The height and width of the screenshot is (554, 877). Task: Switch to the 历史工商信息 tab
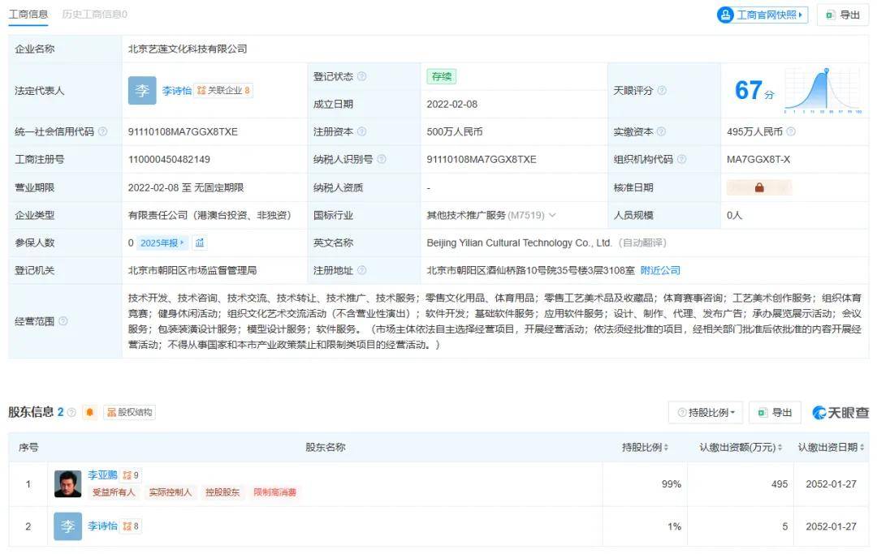[x=94, y=15]
